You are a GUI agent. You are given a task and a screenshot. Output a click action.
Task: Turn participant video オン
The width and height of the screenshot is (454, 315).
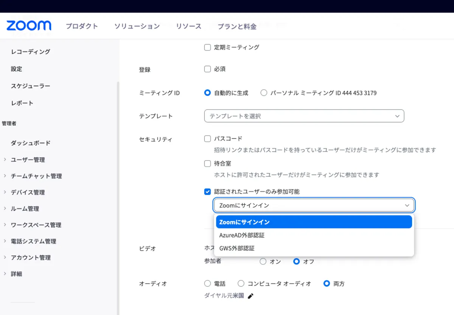coord(263,261)
